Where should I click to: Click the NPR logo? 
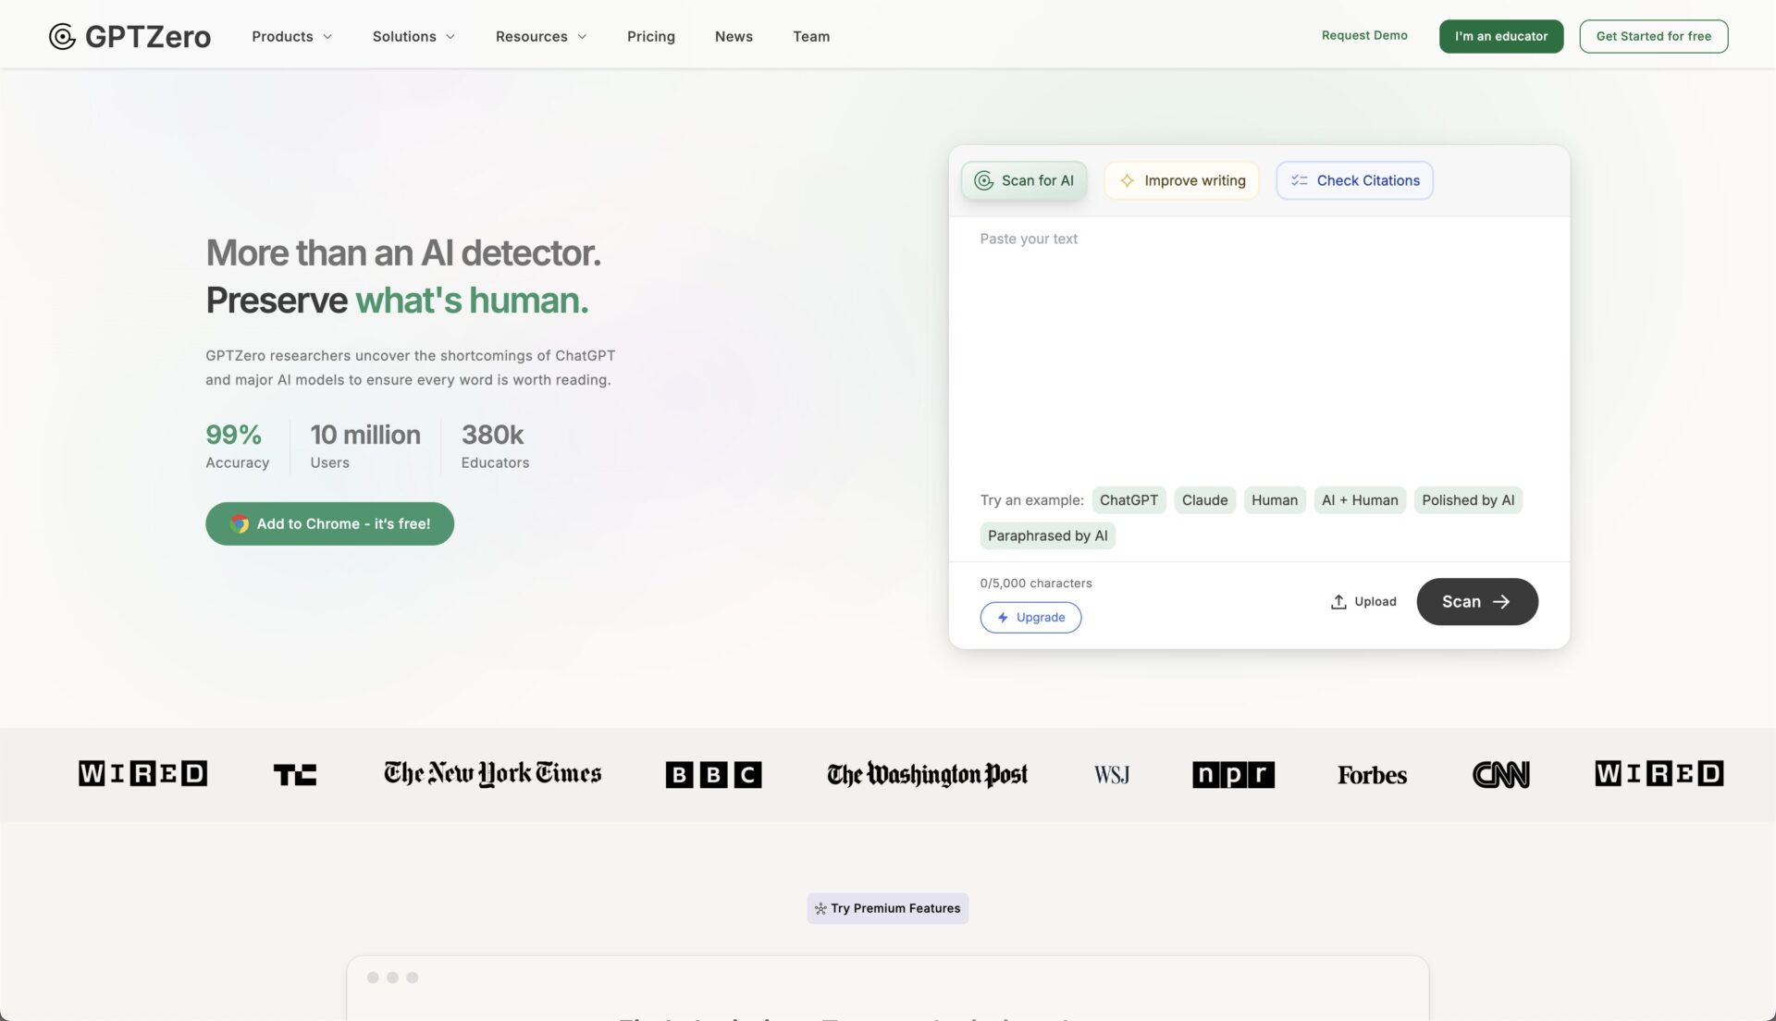pyautogui.click(x=1233, y=774)
